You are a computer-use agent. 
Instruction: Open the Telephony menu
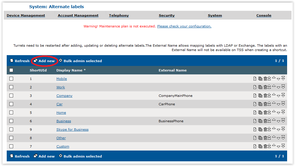119,15
